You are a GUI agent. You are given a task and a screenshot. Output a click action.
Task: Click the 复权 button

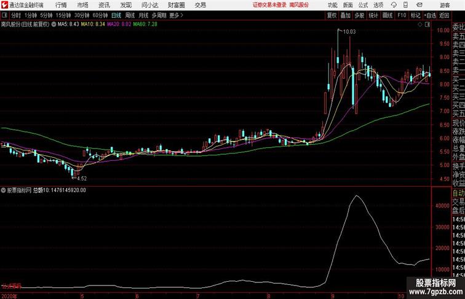click(x=332, y=15)
